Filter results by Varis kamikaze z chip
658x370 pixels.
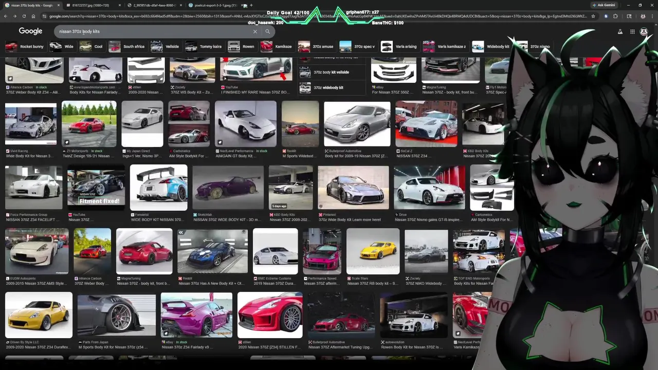coord(445,46)
